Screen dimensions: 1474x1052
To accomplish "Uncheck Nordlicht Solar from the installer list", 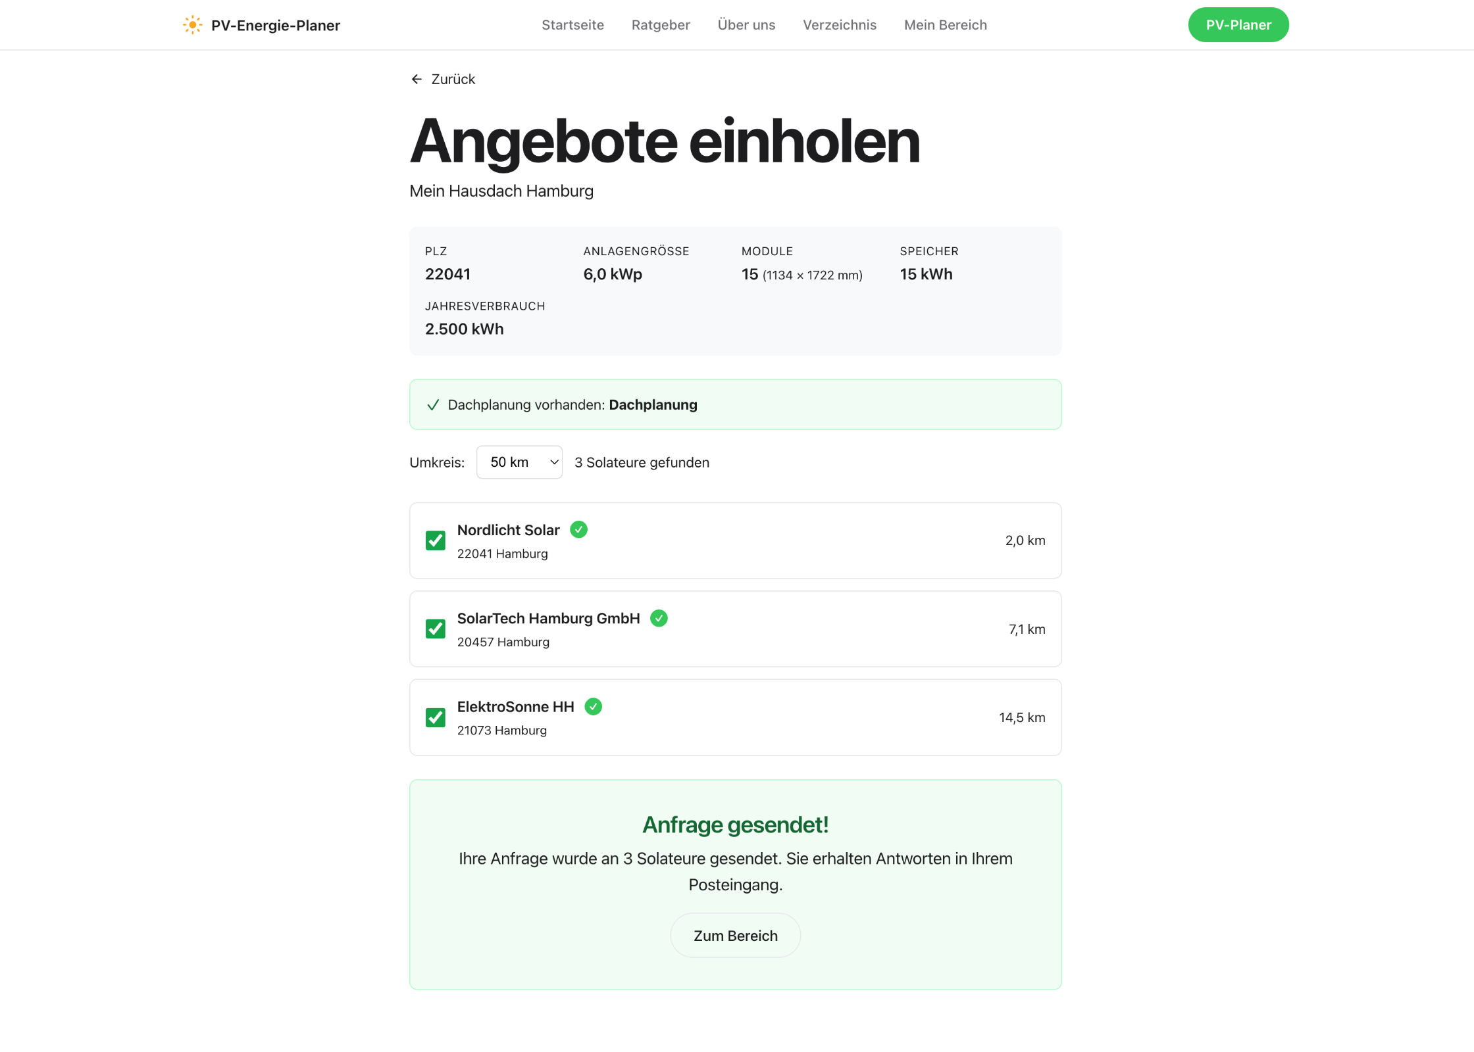I will (435, 540).
